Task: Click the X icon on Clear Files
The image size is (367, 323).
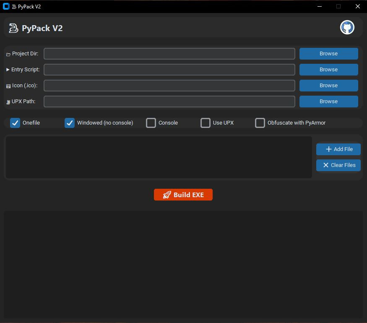Action: coord(325,165)
